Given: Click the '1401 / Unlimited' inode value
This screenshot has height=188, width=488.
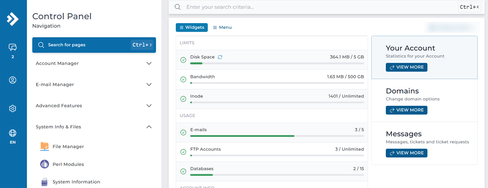Looking at the screenshot, I should click(x=346, y=96).
